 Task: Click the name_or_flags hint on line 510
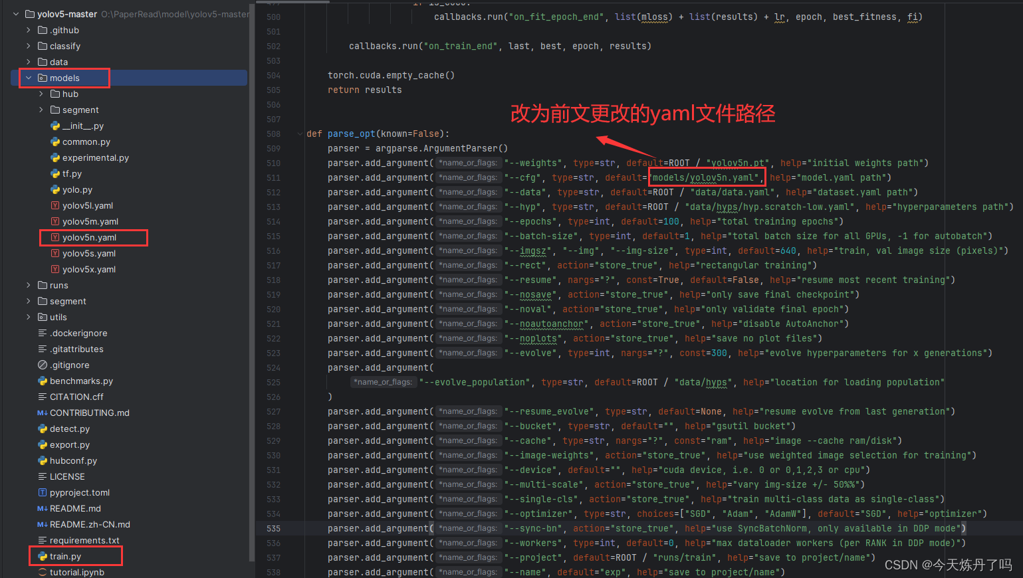[x=468, y=163]
